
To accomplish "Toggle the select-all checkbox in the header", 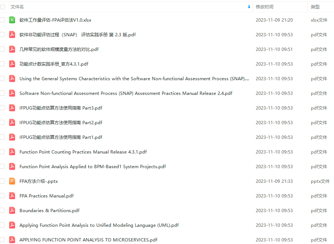I will tap(3, 7).
